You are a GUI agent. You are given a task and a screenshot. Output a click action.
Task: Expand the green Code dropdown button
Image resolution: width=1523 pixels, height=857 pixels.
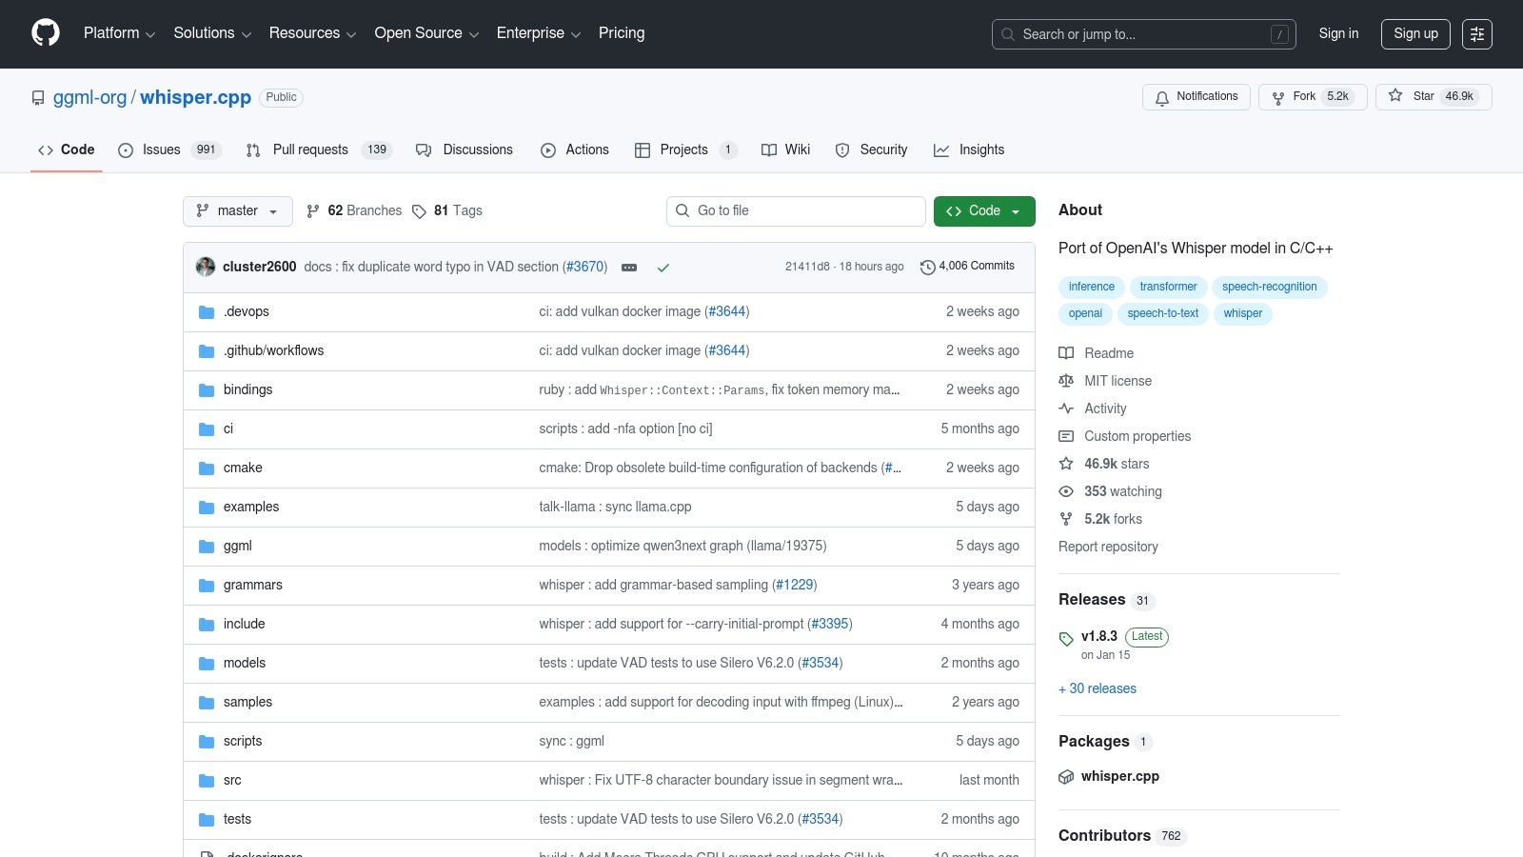point(983,211)
